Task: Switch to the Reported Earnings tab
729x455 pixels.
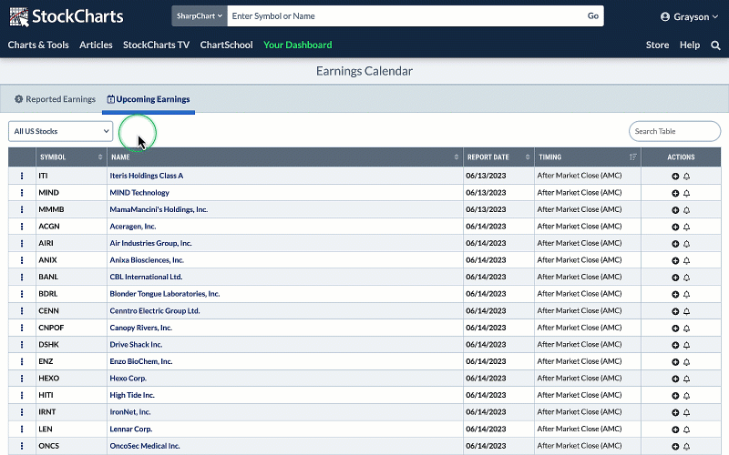Action: click(x=55, y=99)
